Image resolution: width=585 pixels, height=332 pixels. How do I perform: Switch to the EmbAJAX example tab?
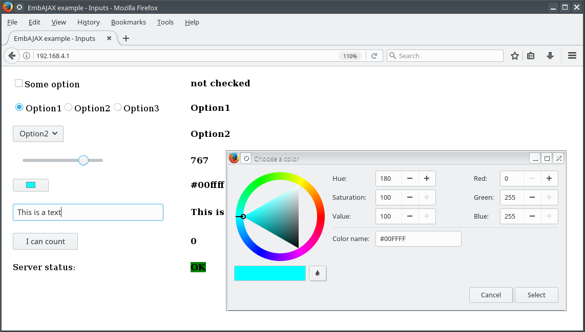pos(54,38)
